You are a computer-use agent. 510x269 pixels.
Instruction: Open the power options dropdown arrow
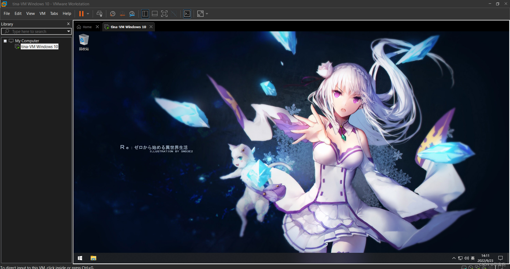coord(88,14)
